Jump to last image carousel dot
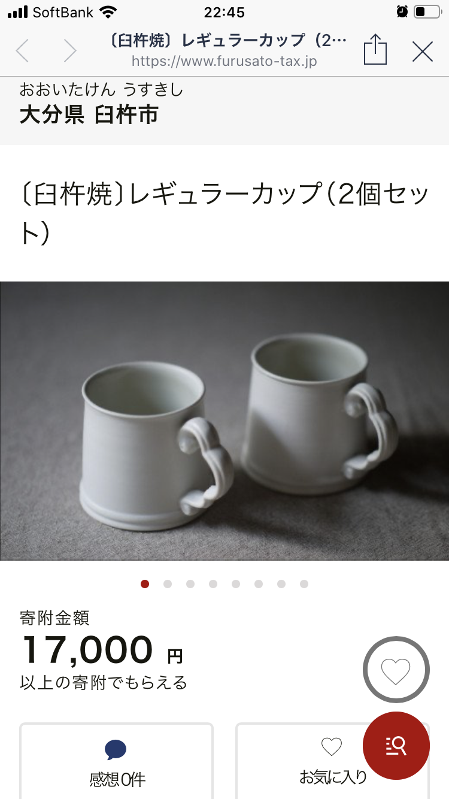Viewport: 449px width, 799px height. (x=304, y=584)
